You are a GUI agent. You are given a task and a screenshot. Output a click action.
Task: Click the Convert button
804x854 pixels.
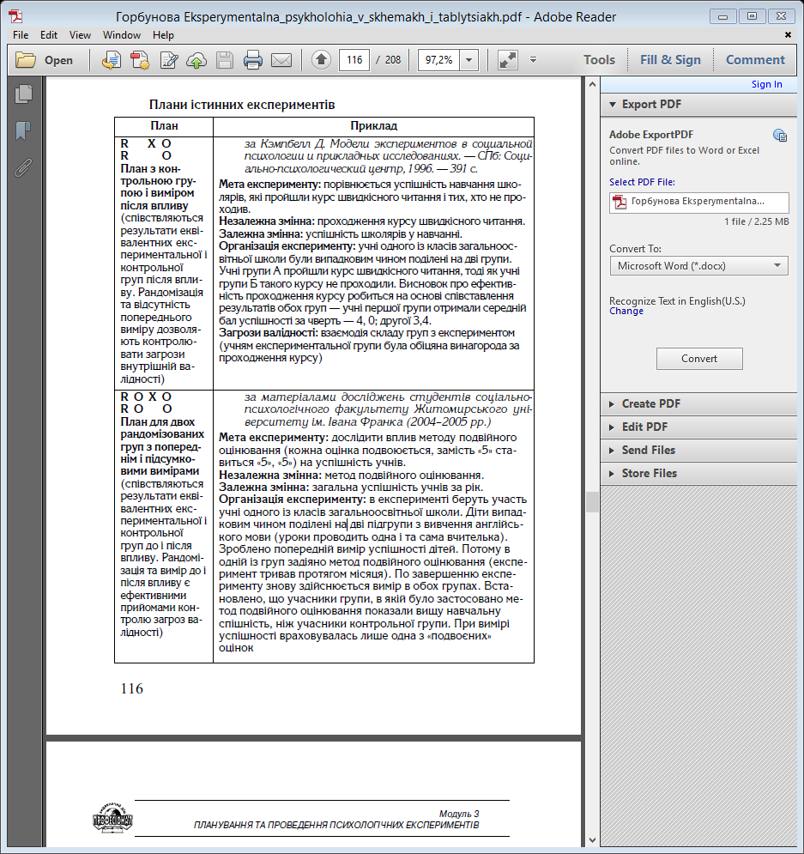(698, 359)
